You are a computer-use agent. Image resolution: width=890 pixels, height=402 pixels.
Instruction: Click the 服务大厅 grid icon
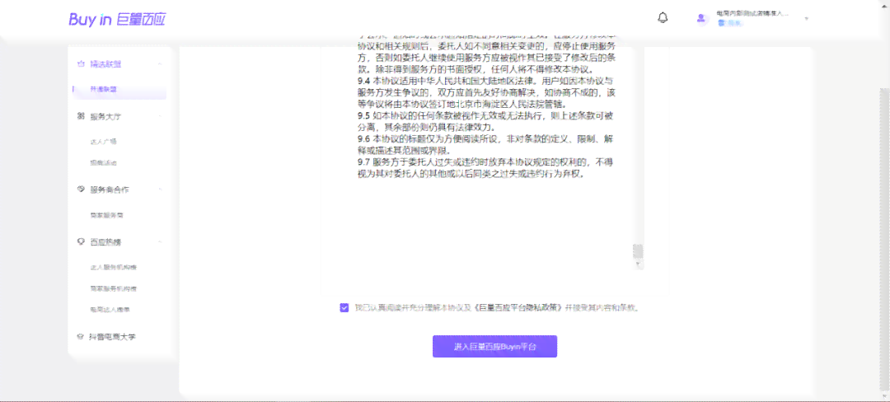(x=81, y=116)
